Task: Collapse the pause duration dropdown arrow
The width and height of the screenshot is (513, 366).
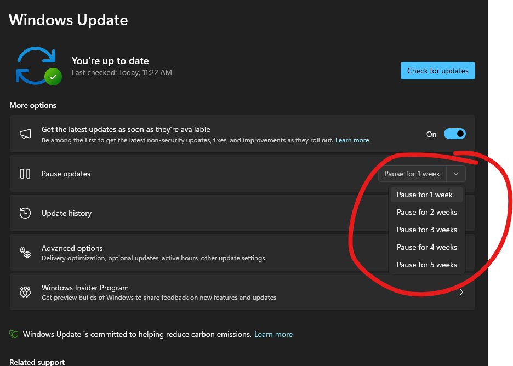Action: click(456, 174)
